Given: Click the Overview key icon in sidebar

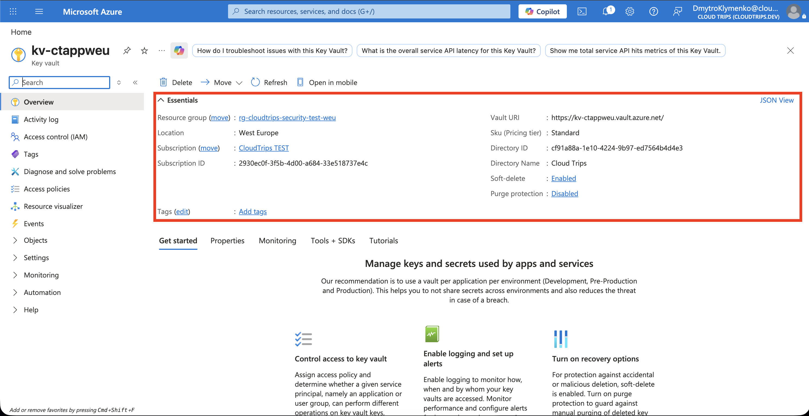Looking at the screenshot, I should [x=15, y=102].
